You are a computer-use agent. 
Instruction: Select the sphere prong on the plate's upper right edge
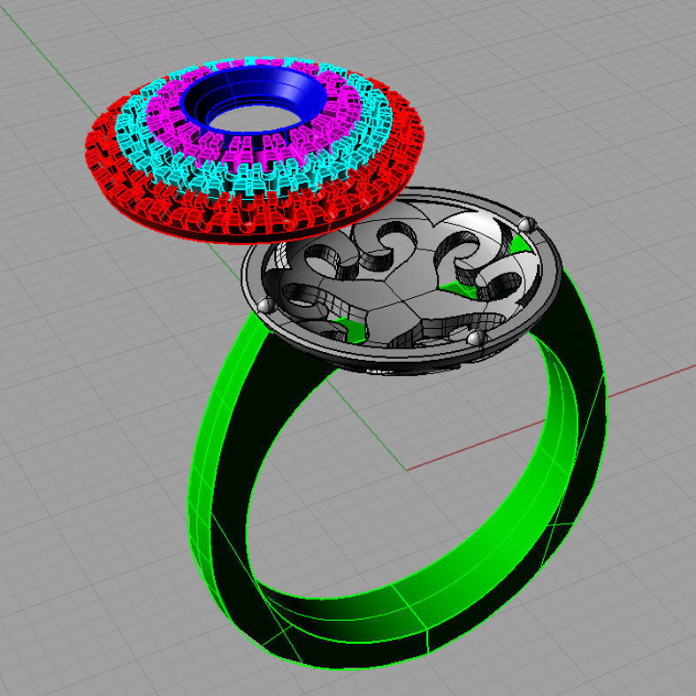(x=526, y=224)
